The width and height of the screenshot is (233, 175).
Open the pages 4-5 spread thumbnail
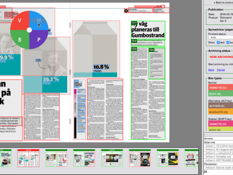pyautogui.click(x=28, y=158)
